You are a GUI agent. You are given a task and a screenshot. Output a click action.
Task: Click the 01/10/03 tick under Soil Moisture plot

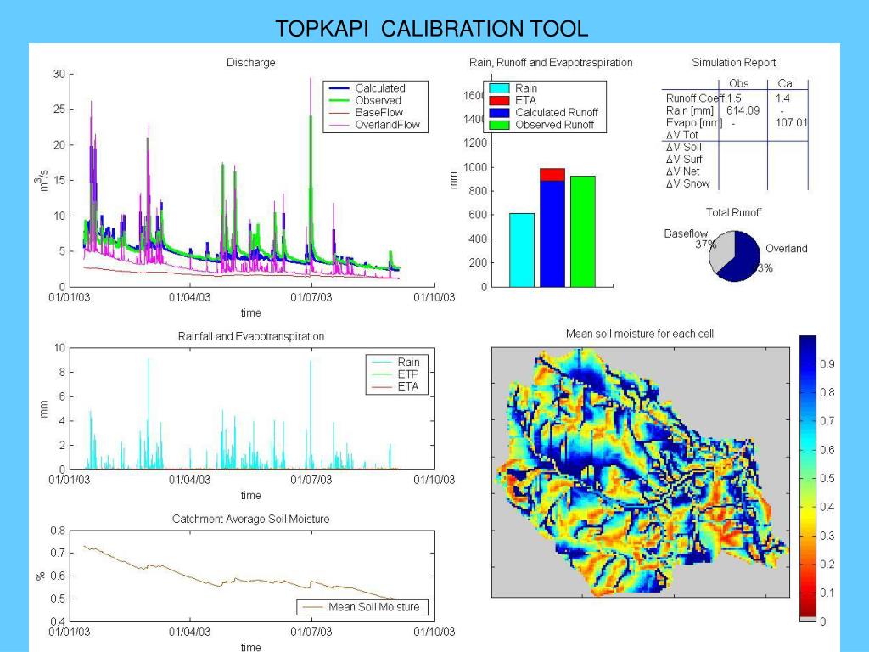[x=434, y=632]
